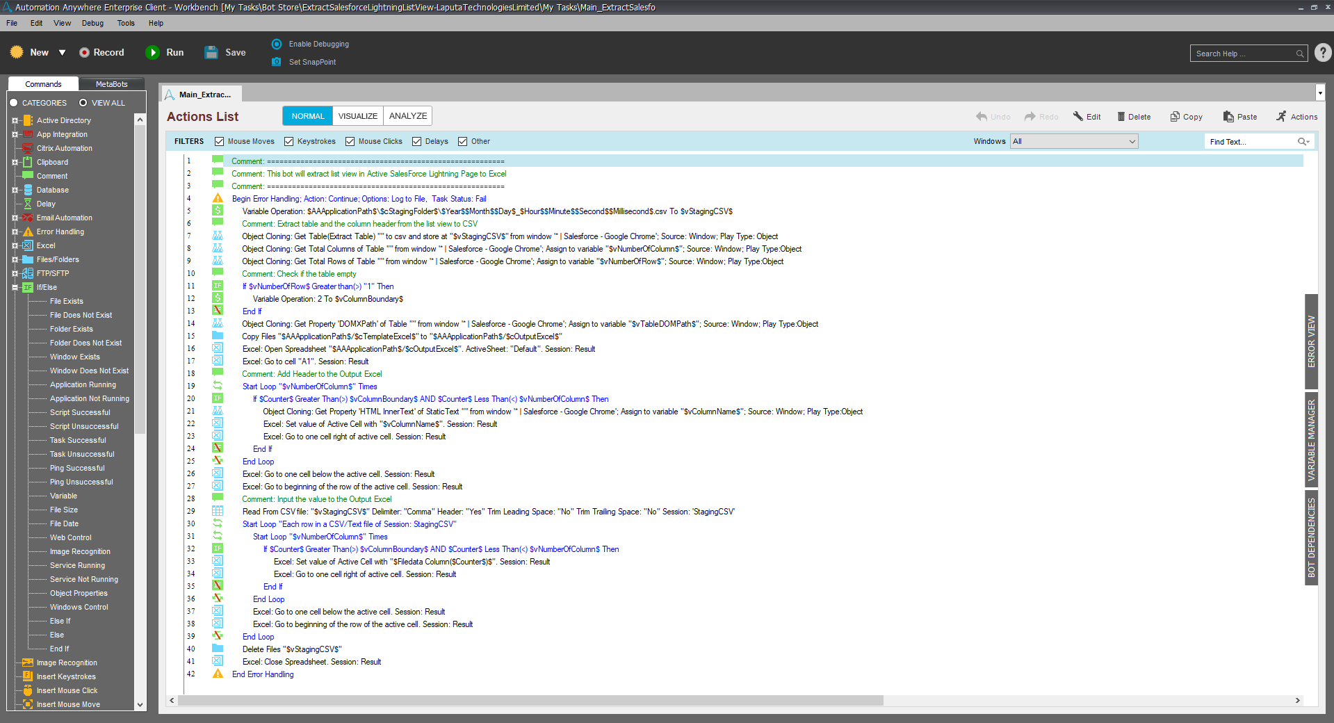
Task: Click the New task sun icon
Action: point(17,52)
